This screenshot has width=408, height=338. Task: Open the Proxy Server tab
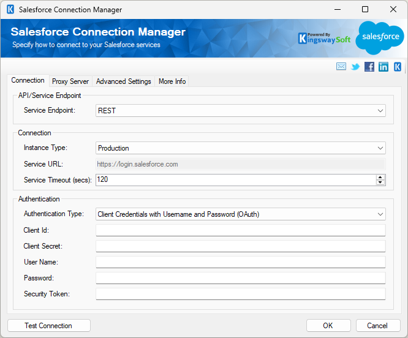(x=70, y=81)
